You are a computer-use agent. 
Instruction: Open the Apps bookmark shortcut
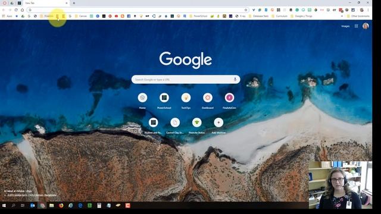click(x=7, y=16)
